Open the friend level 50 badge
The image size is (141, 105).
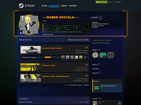pyautogui.click(x=119, y=103)
